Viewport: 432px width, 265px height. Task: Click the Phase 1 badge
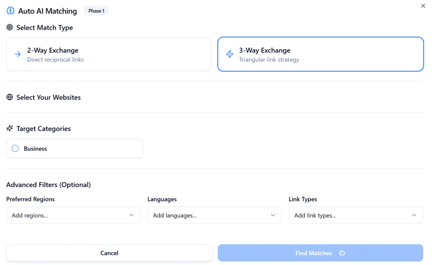pos(96,11)
